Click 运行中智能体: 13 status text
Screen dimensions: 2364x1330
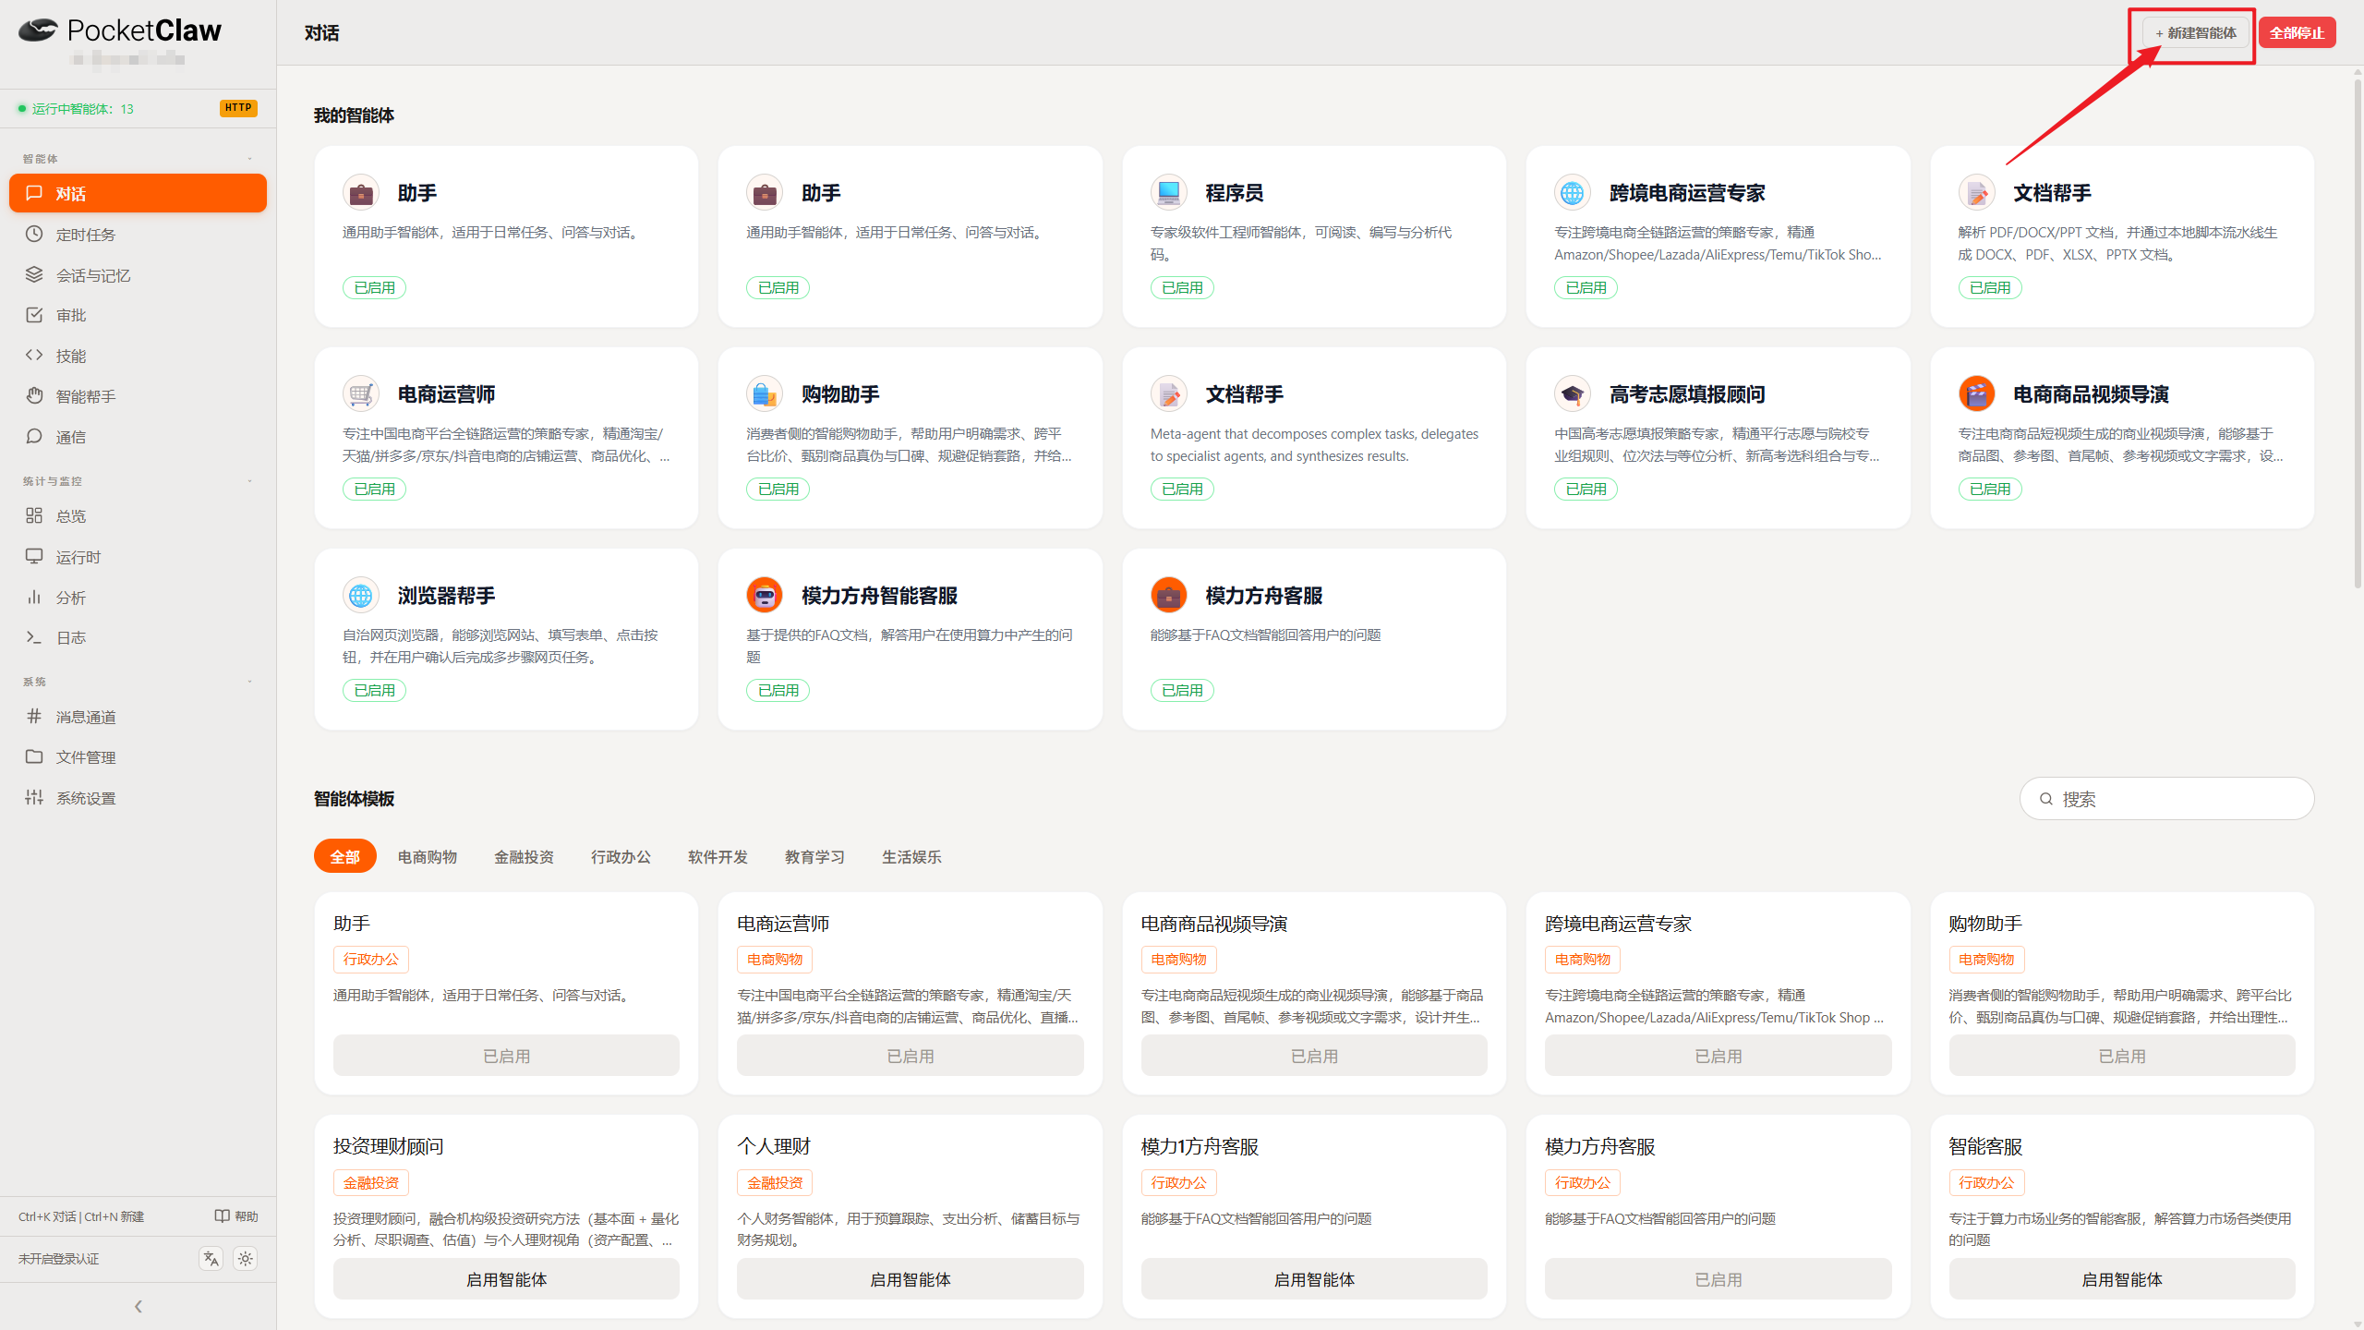pyautogui.click(x=82, y=109)
